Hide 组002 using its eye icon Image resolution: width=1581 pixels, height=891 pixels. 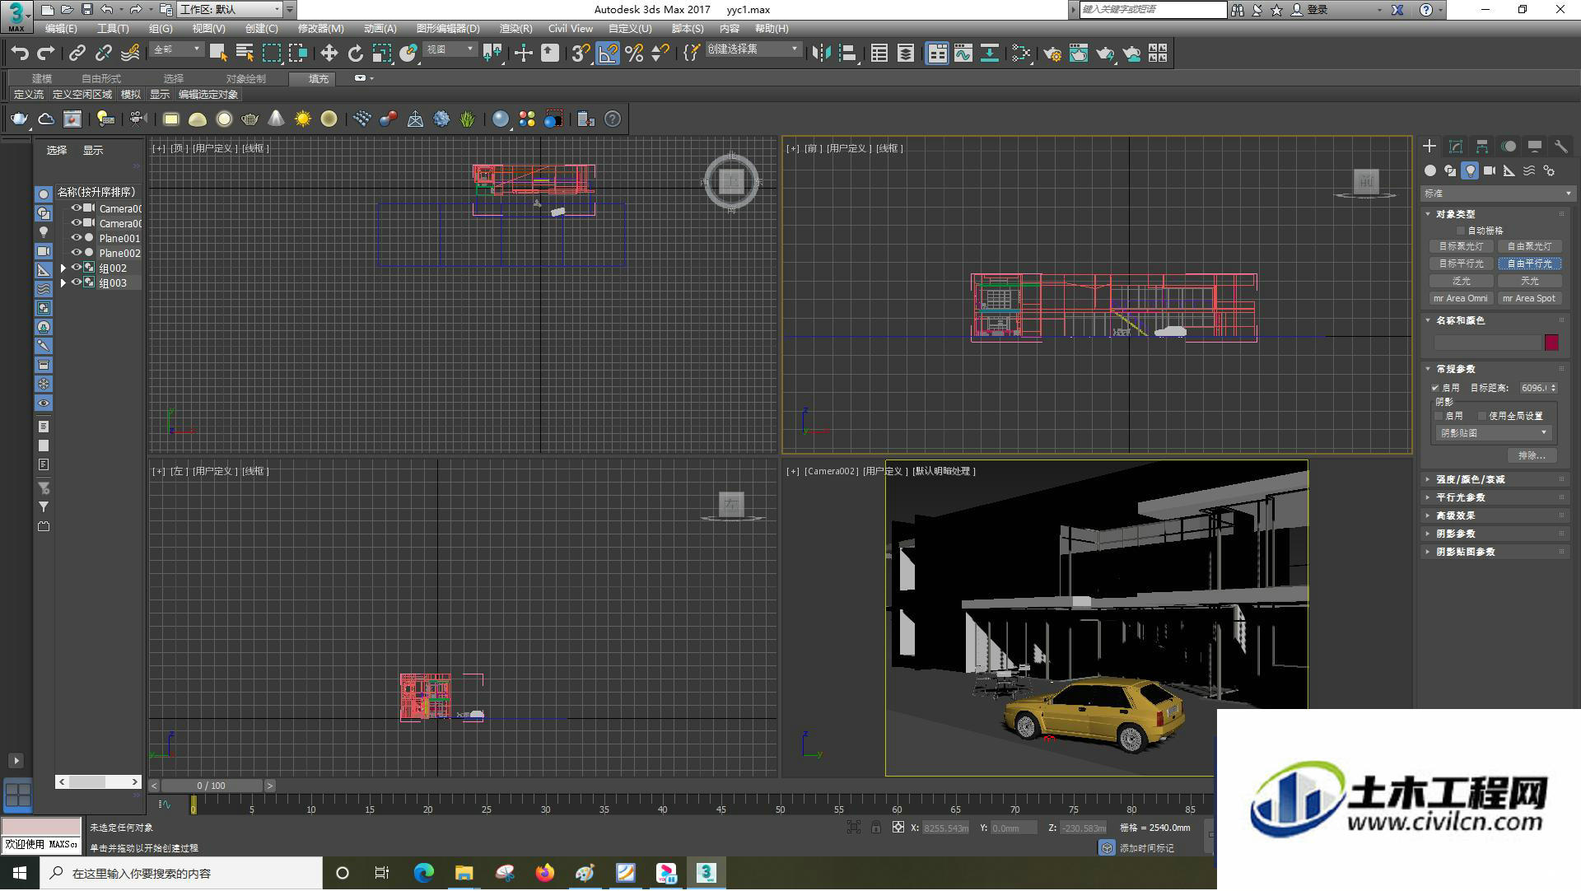76,268
